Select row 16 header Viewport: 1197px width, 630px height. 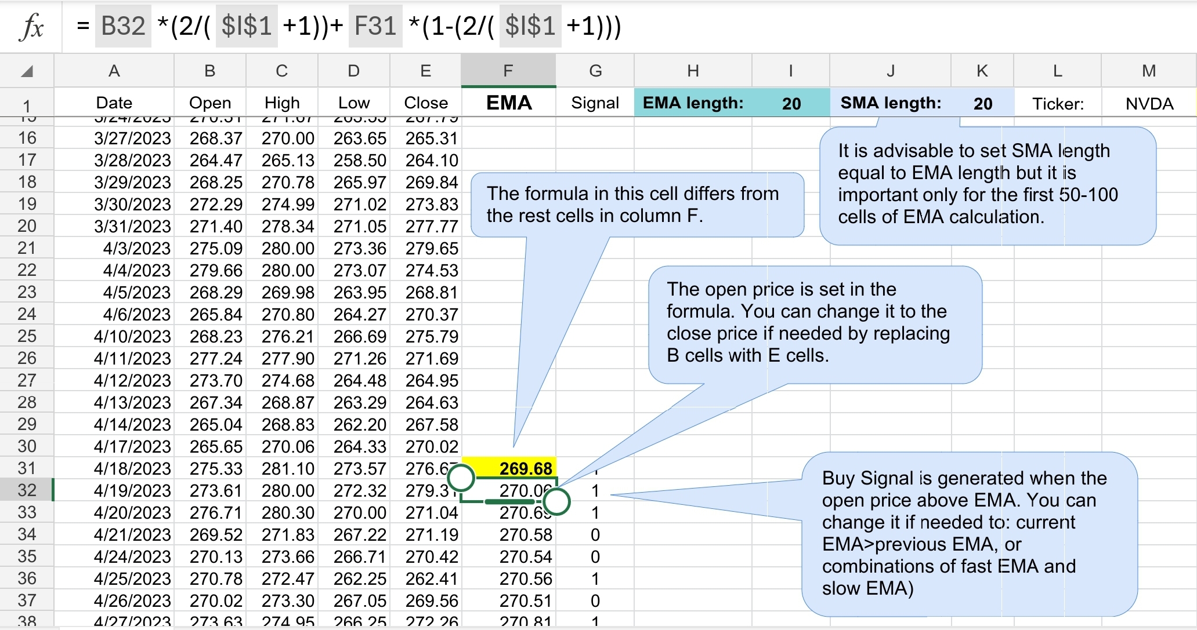click(x=27, y=138)
